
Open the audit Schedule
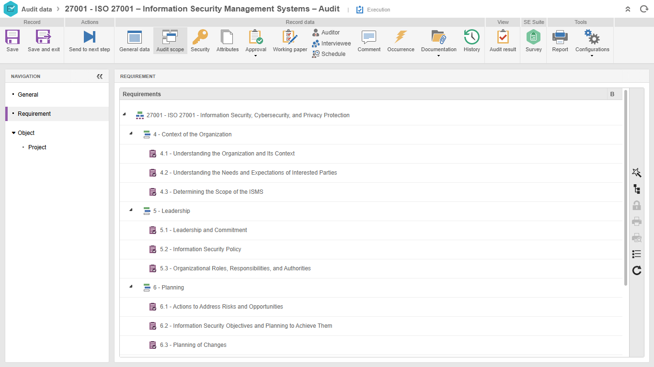pyautogui.click(x=329, y=54)
